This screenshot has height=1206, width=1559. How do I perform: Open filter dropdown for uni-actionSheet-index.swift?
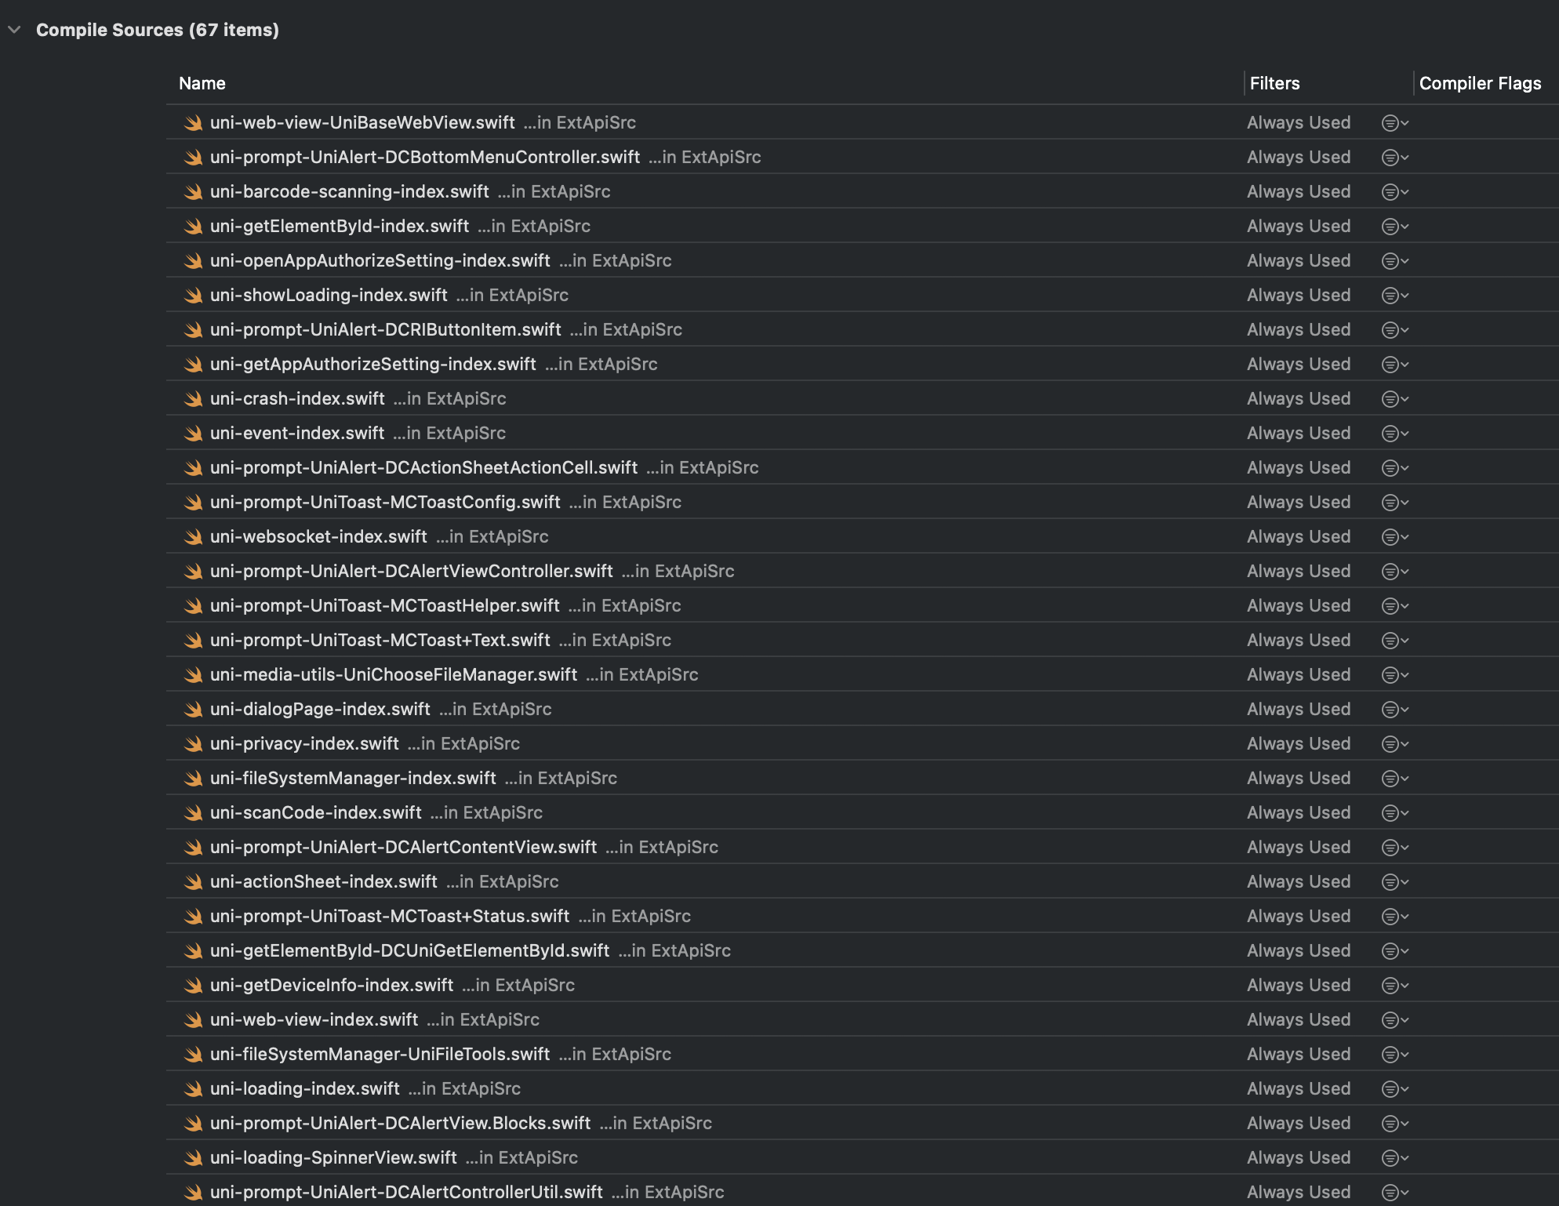[1395, 882]
